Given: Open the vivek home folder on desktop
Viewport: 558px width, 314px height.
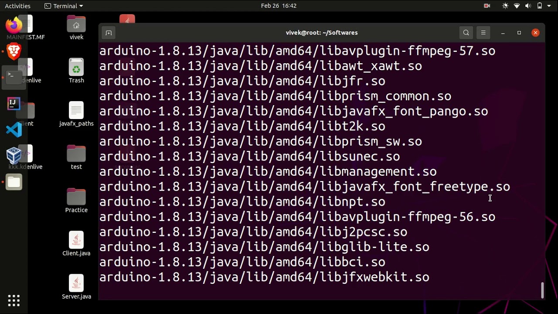Looking at the screenshot, I should (x=76, y=28).
